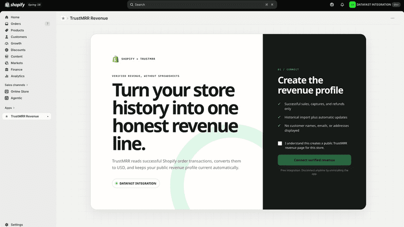
Task: Click the search magnifier icon
Action: click(x=132, y=5)
